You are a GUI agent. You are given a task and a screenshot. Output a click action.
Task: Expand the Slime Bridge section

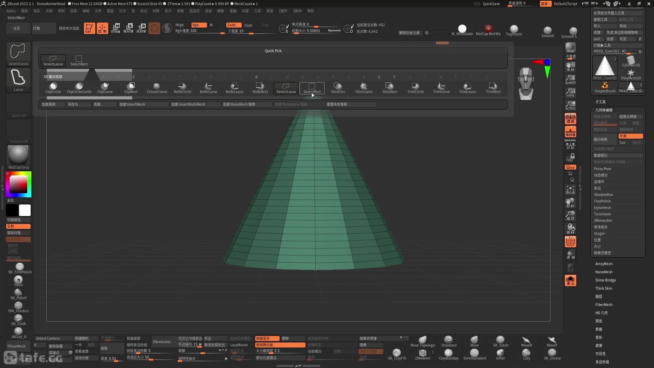(x=605, y=280)
